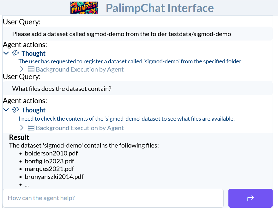Collapse the second Thought section chevron
The width and height of the screenshot is (278, 208).
pos(6,110)
